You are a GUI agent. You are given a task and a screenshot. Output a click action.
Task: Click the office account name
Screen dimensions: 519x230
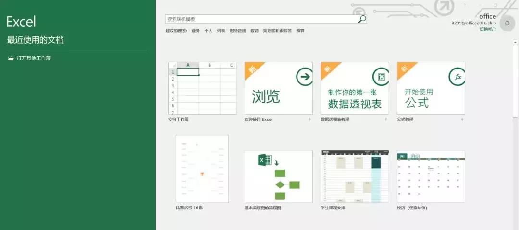(488, 16)
